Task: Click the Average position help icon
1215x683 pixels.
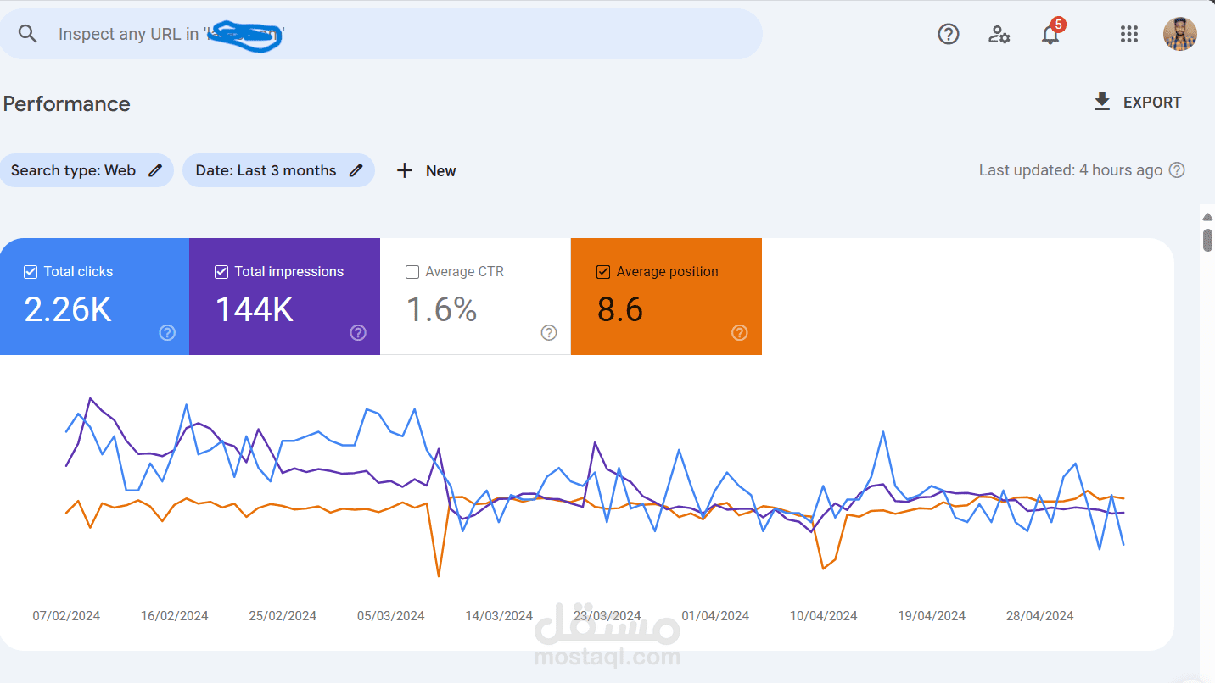Action: click(x=740, y=332)
